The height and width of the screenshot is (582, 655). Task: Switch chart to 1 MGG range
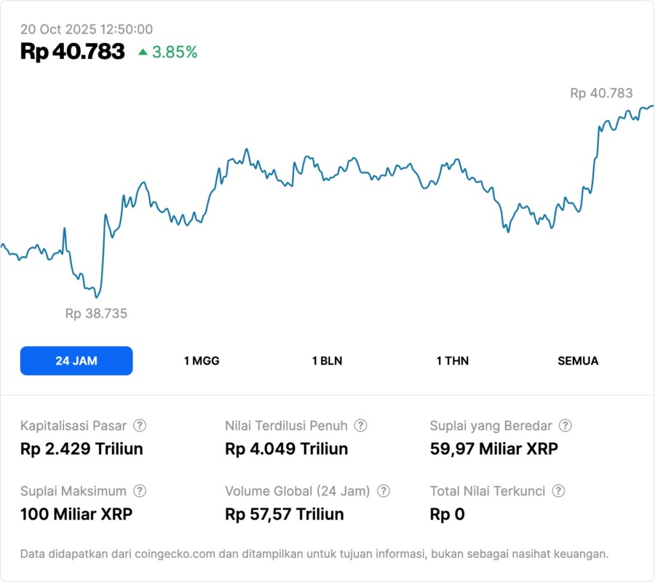(x=202, y=361)
